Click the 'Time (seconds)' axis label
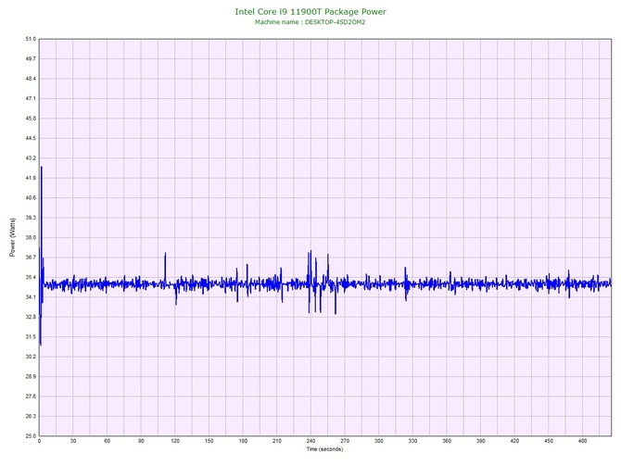 point(324,449)
